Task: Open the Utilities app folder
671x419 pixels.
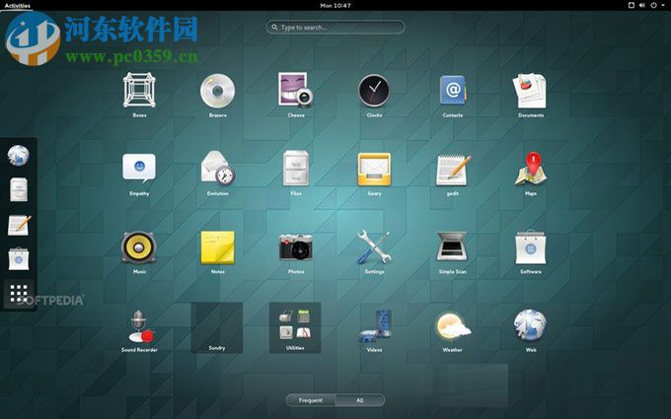Action: (295, 328)
